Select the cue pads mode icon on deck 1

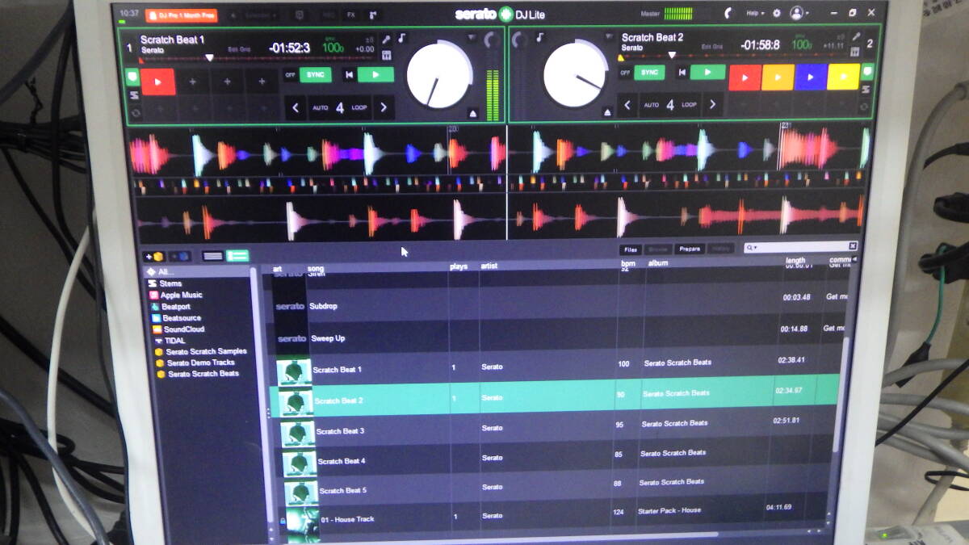pos(132,77)
